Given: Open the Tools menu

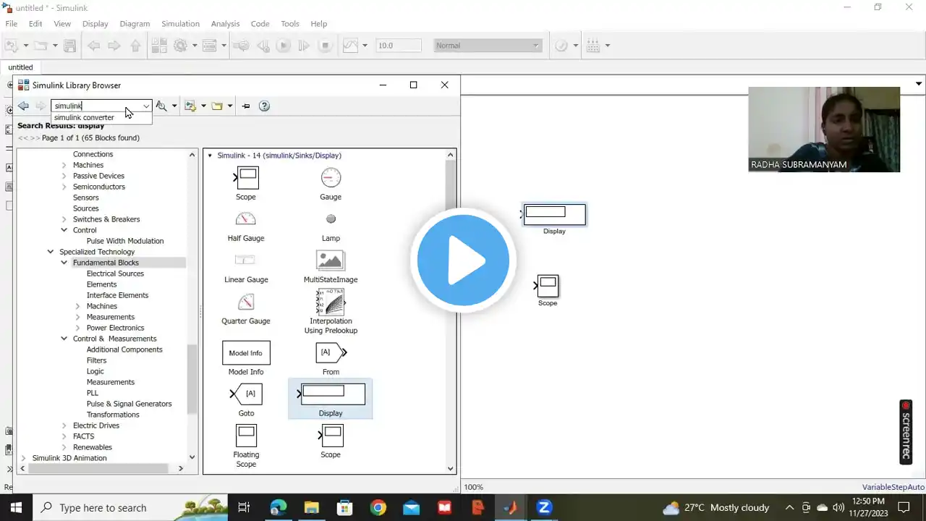Looking at the screenshot, I should [289, 24].
